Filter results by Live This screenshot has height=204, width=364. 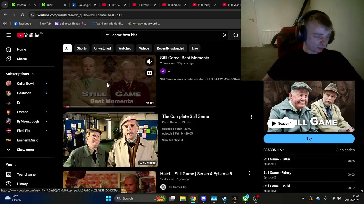195,48
